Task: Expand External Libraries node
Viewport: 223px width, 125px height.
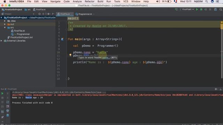Action: pos(1,41)
